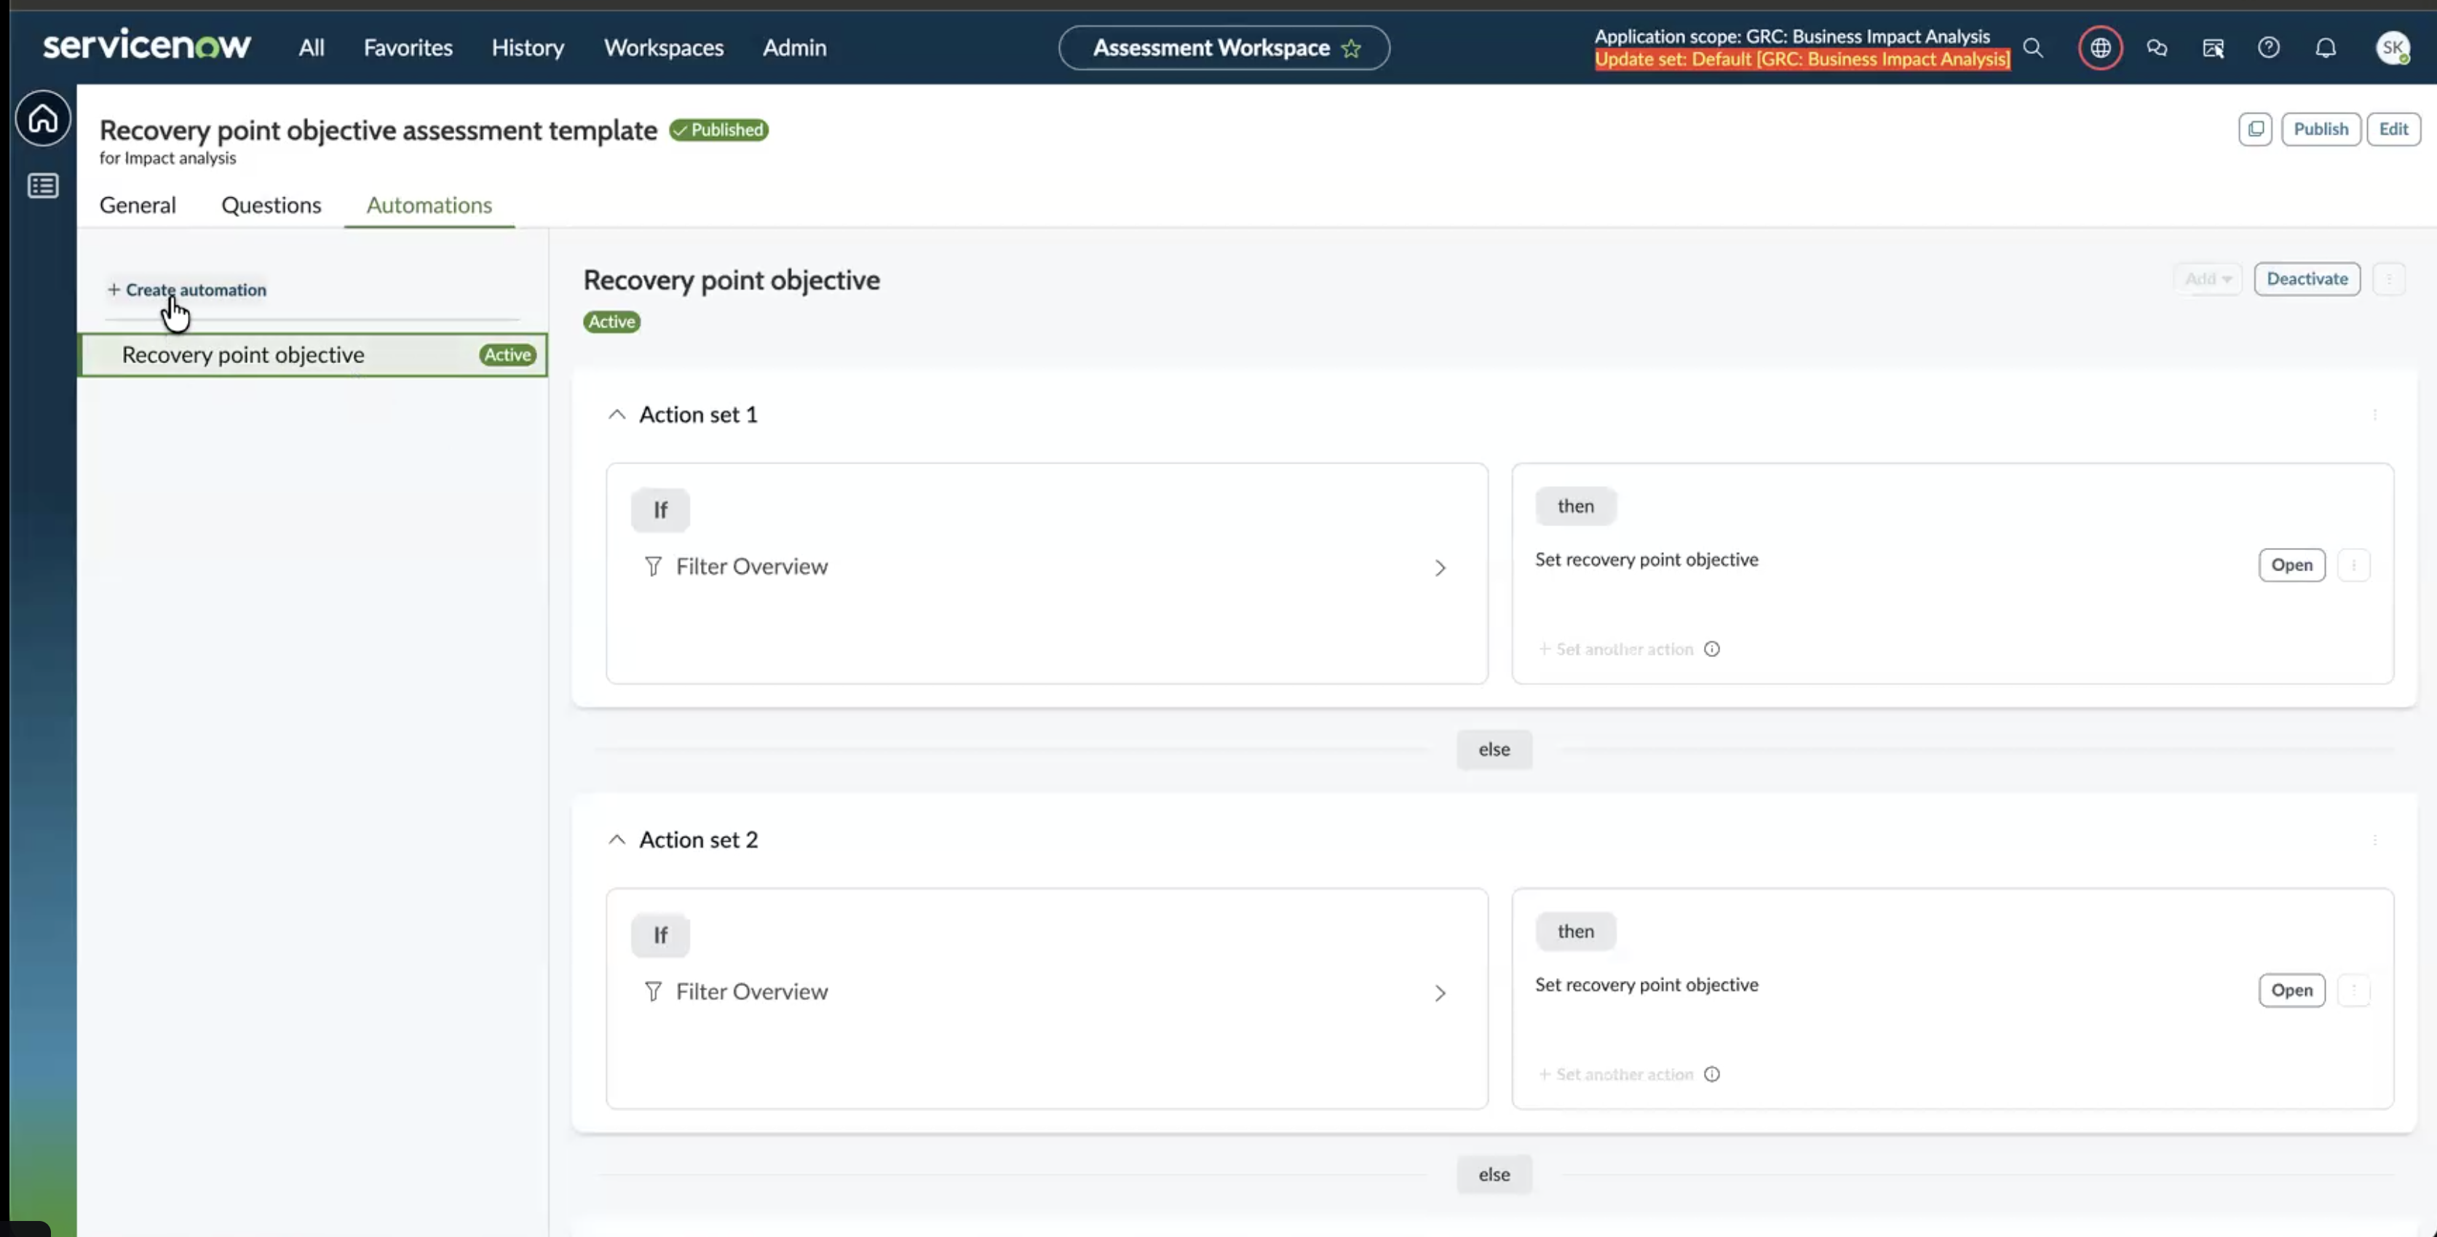The image size is (2437, 1237).
Task: Collapse Action set 2
Action: [617, 840]
